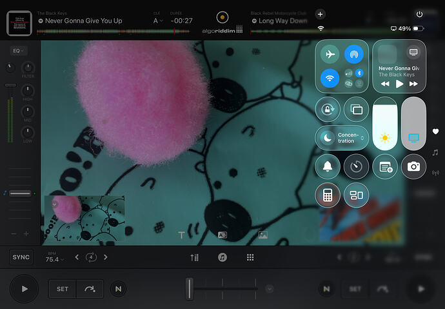The width and height of the screenshot is (445, 309).
Task: Adjust the screen brightness slider
Action: pyautogui.click(x=385, y=125)
